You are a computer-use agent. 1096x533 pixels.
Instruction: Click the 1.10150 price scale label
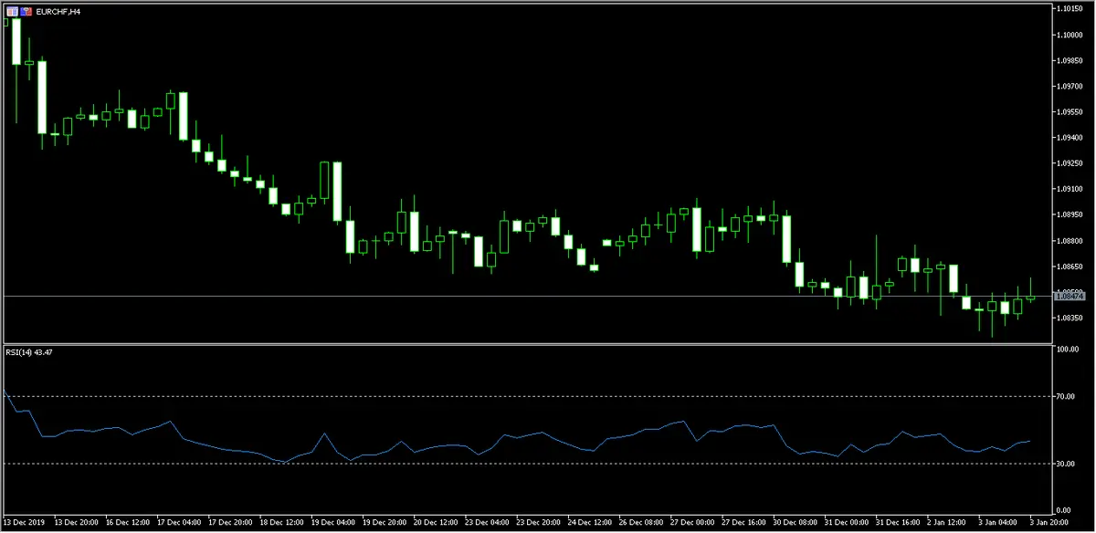(x=1069, y=8)
